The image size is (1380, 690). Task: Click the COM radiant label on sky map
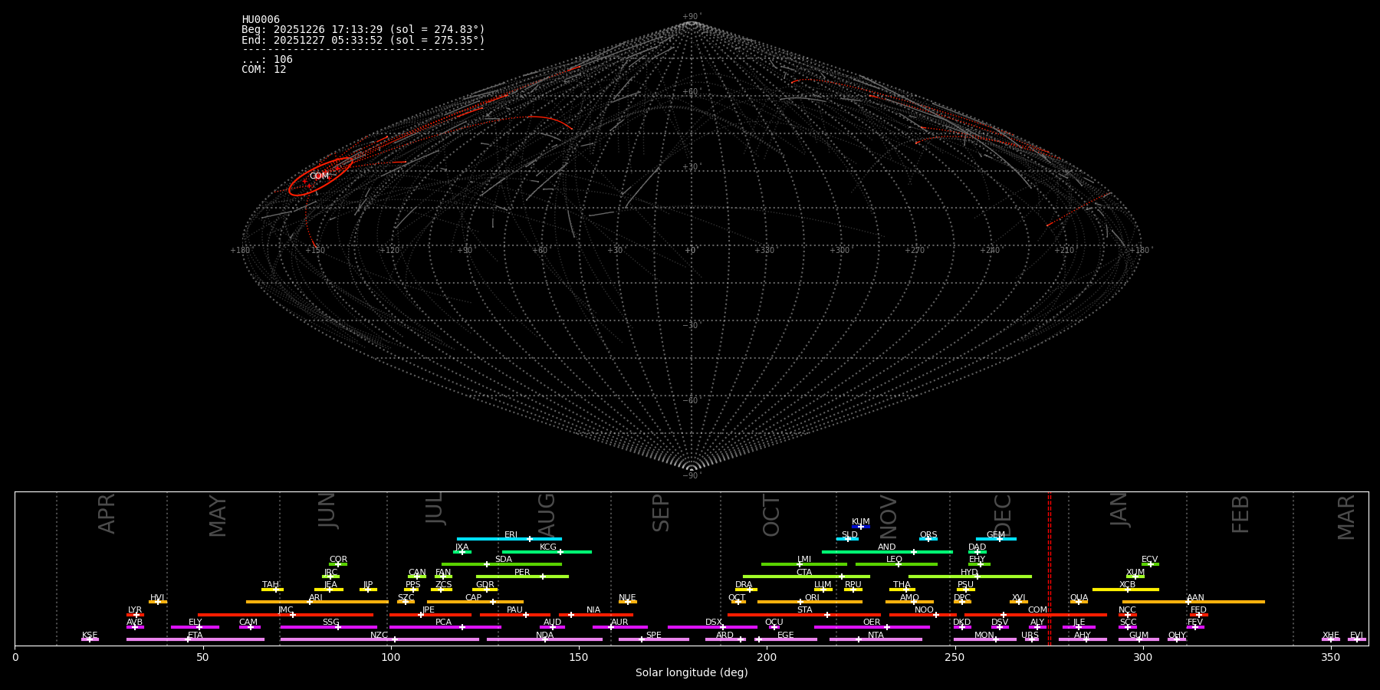click(319, 176)
